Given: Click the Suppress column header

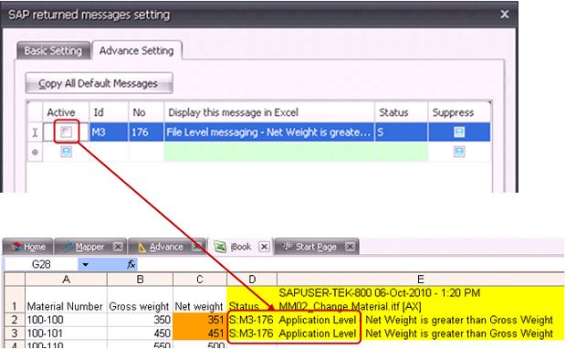Looking at the screenshot, I should tap(459, 112).
